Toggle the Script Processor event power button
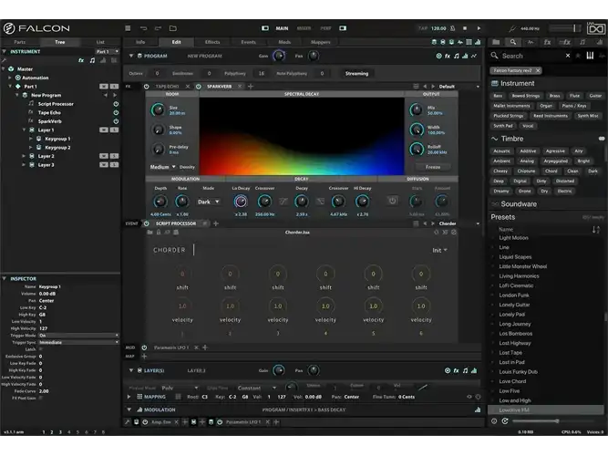 tap(146, 223)
